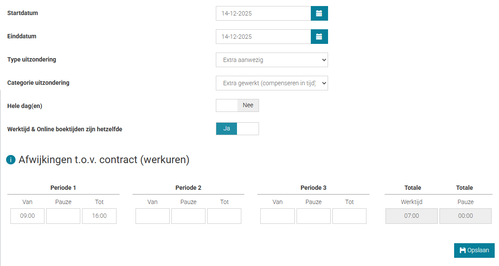499x266 pixels.
Task: Expand the Type uitzondering dropdown
Action: tap(272, 60)
